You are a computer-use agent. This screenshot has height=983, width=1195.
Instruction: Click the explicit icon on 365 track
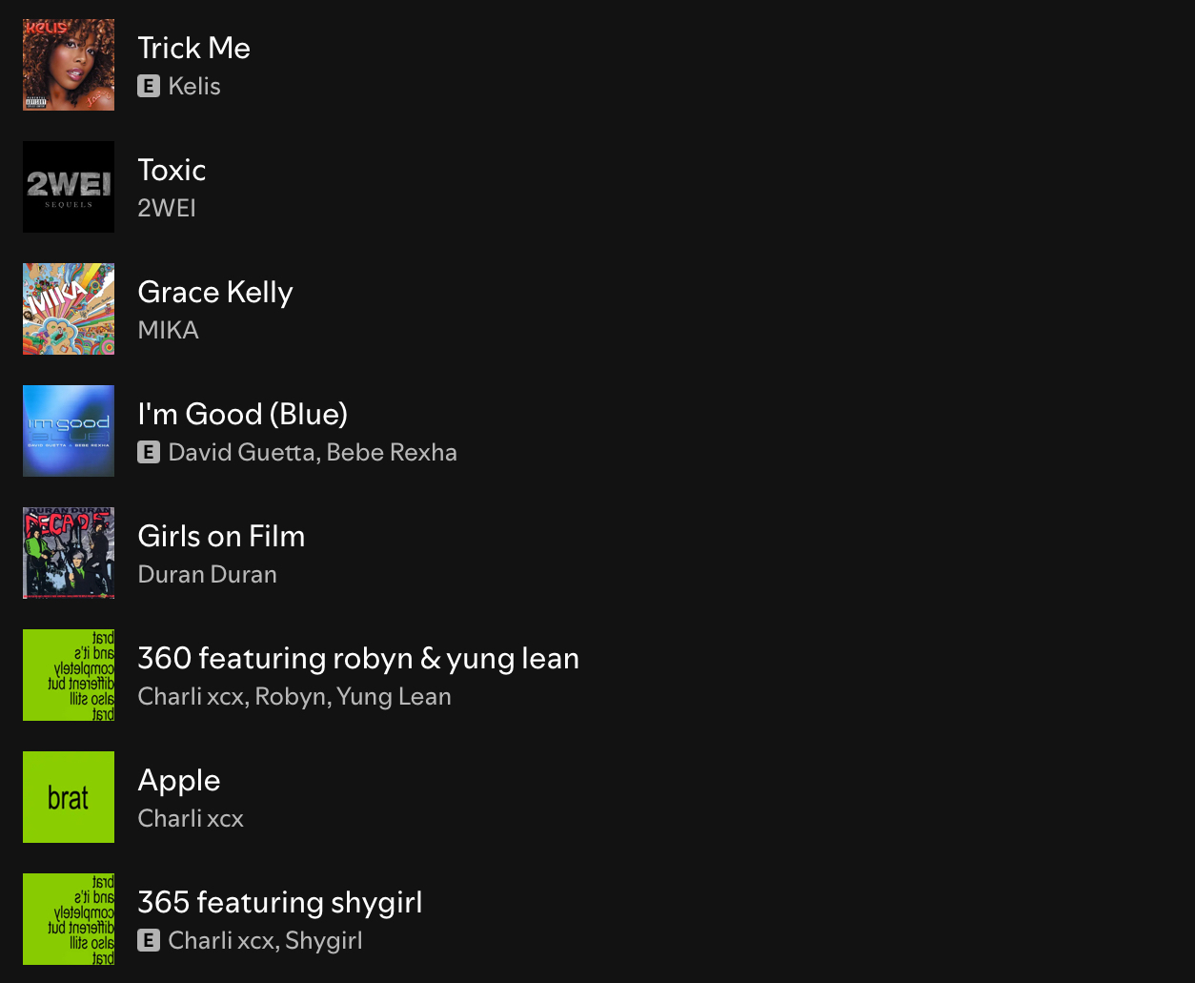[149, 940]
